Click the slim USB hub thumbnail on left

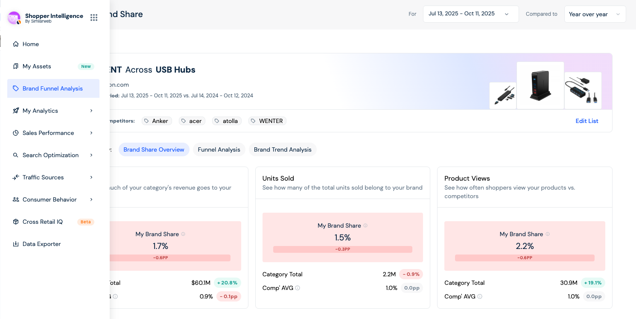pyautogui.click(x=503, y=96)
